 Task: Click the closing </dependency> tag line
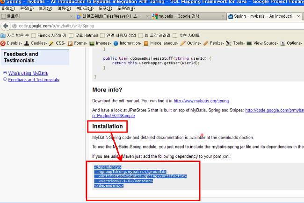coord(109,186)
